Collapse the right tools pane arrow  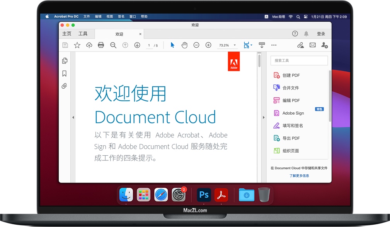pos(264,117)
